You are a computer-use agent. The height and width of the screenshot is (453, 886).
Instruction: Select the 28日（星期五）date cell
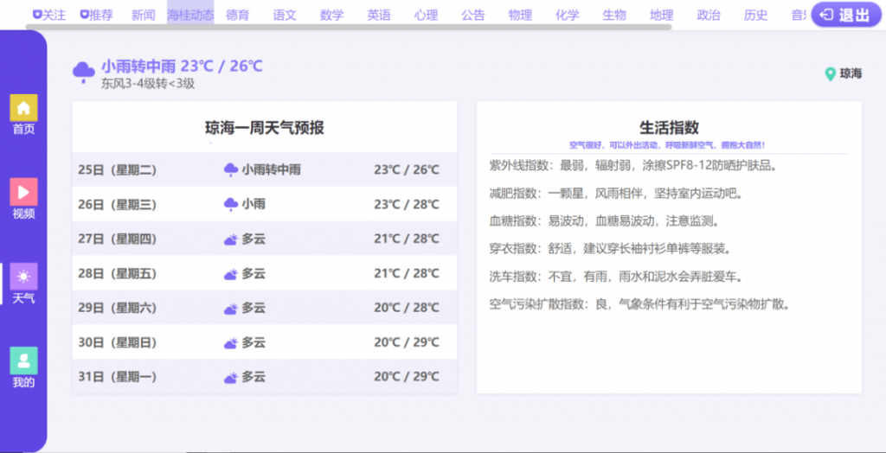(117, 274)
